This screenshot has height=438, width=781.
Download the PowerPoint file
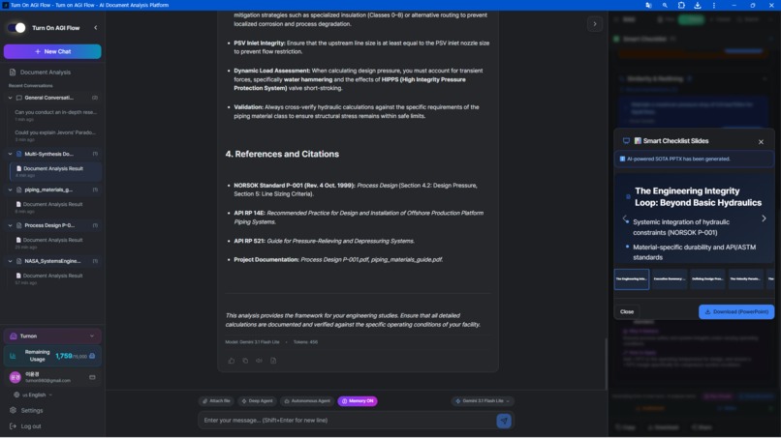[736, 311]
